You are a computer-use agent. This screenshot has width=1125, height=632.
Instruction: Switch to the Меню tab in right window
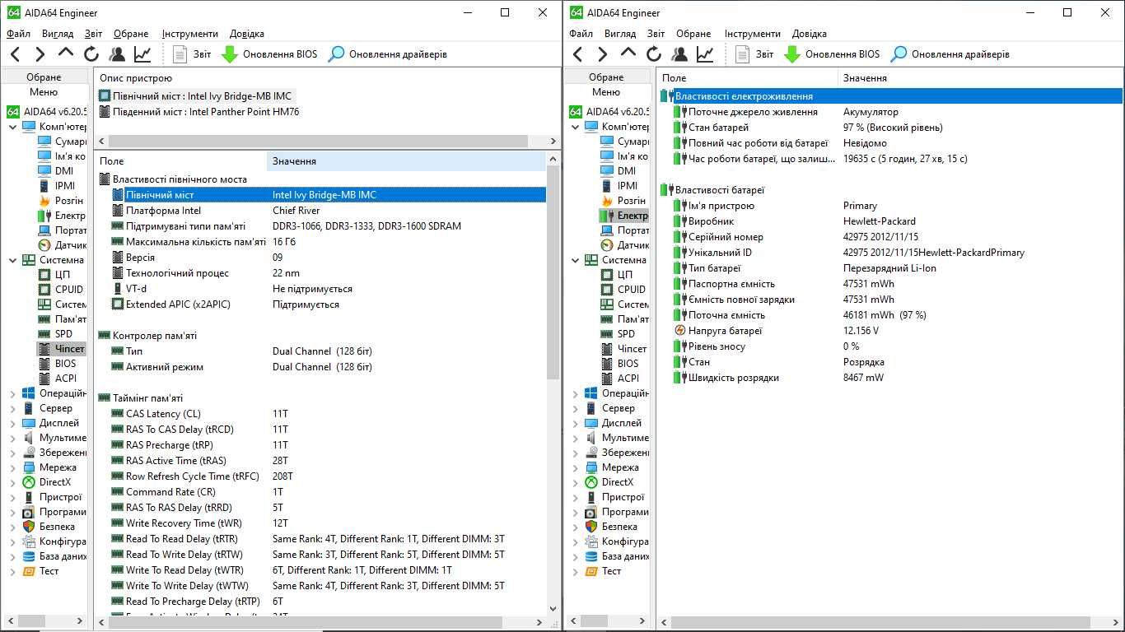point(606,92)
